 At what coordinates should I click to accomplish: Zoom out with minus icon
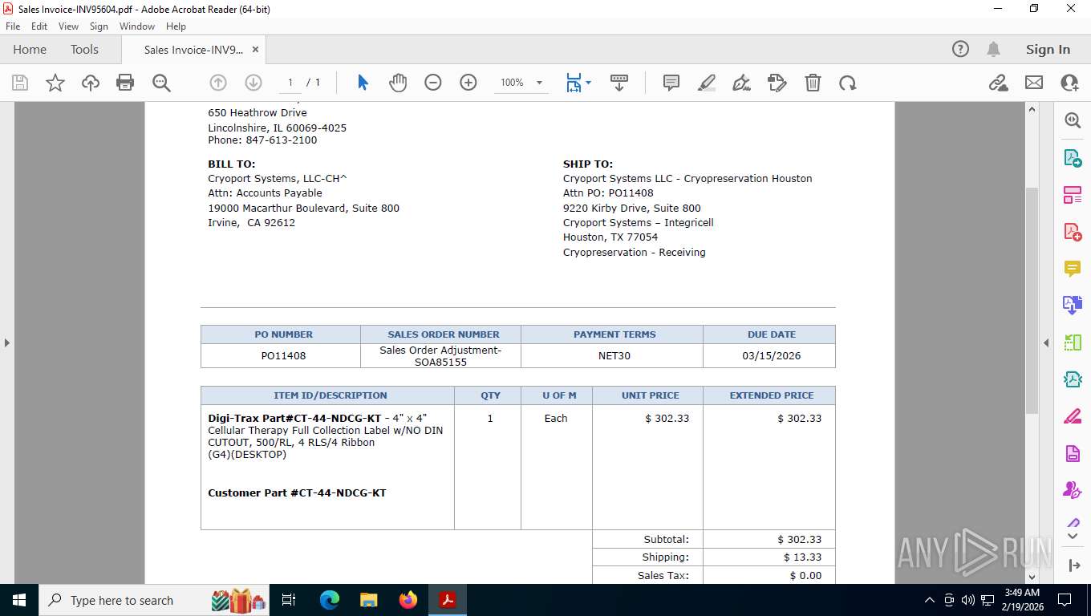click(433, 83)
